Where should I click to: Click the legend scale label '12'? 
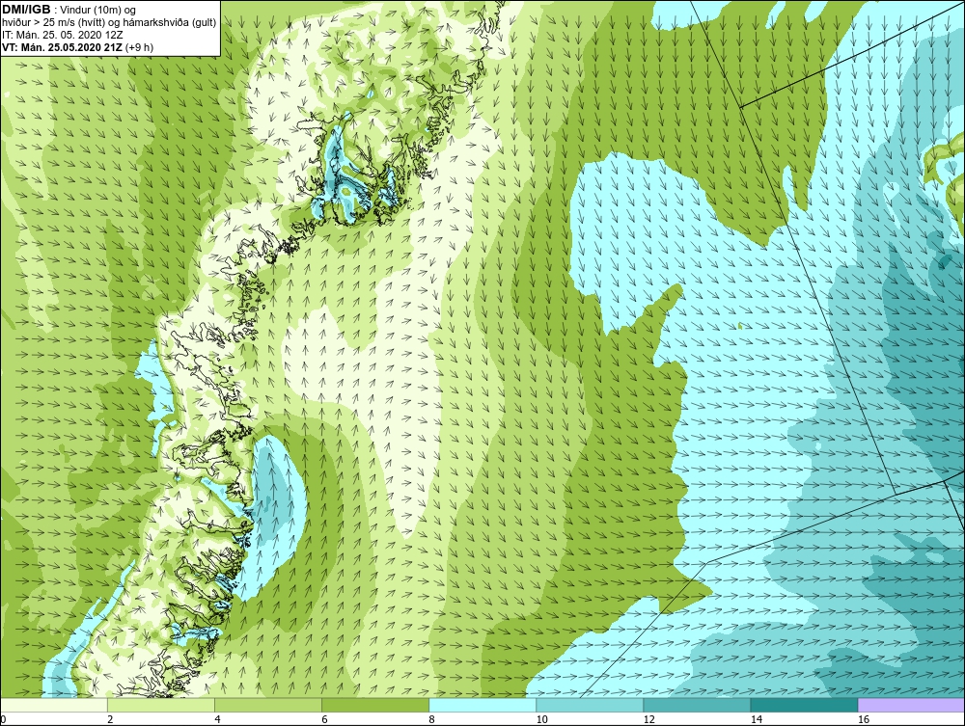(648, 719)
